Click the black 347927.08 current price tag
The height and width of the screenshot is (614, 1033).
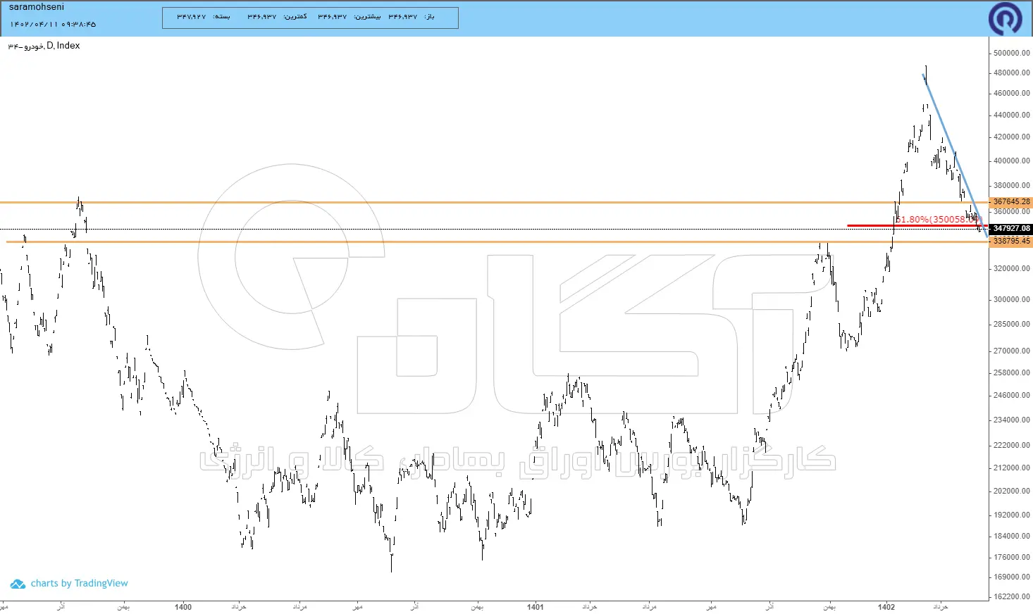click(x=1011, y=228)
